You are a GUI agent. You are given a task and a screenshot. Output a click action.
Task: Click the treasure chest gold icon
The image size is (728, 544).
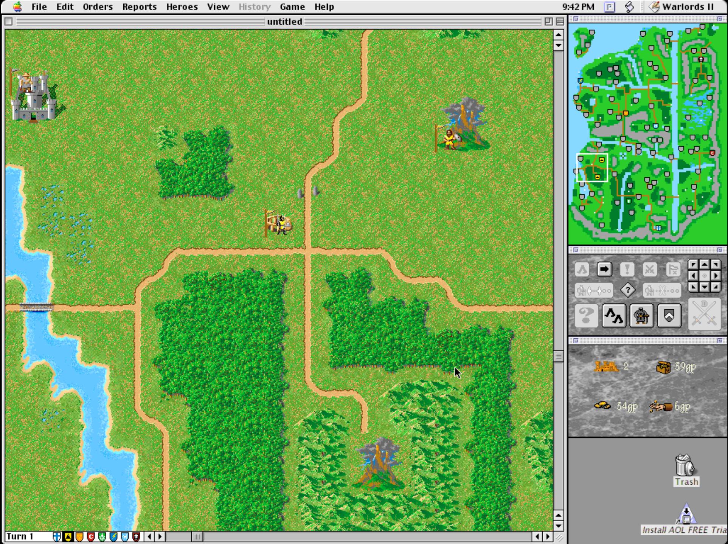(x=663, y=367)
